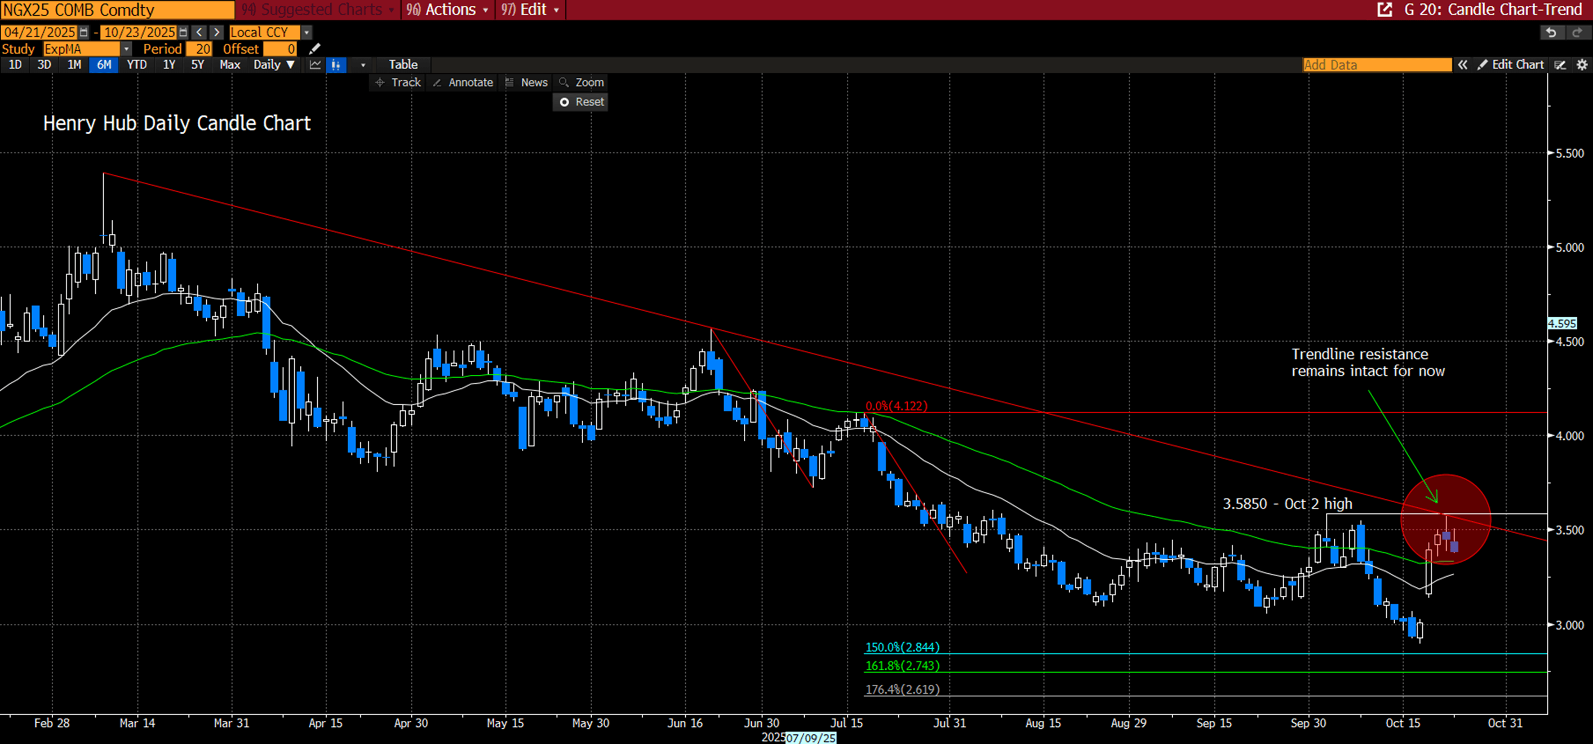Click the study edit pencil icon
The width and height of the screenshot is (1593, 744).
[315, 49]
